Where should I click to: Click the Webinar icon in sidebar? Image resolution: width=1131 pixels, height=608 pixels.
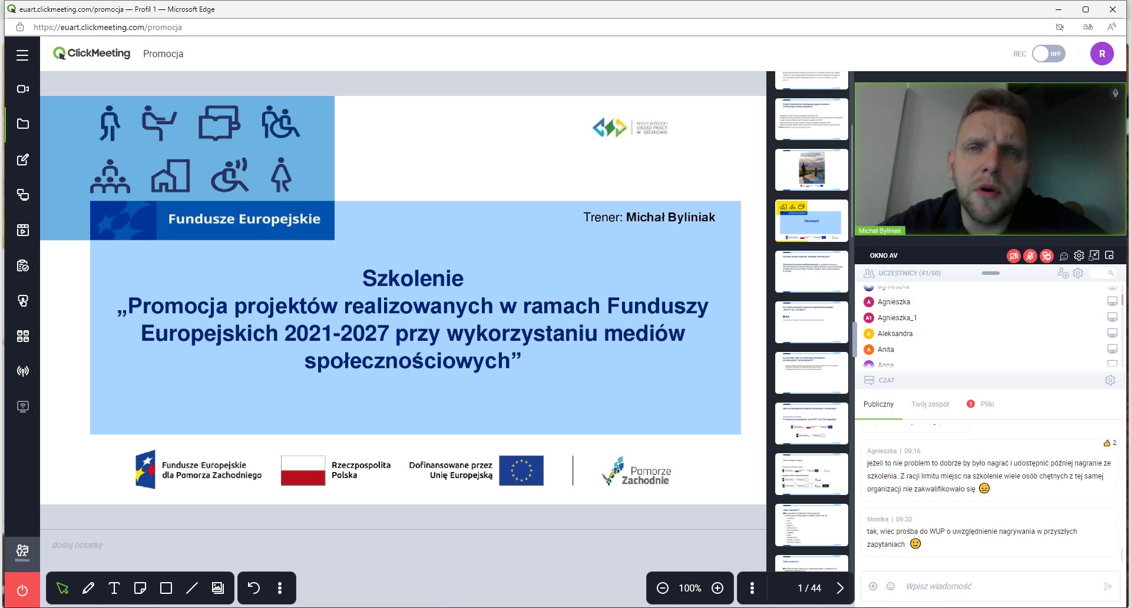pos(22,553)
